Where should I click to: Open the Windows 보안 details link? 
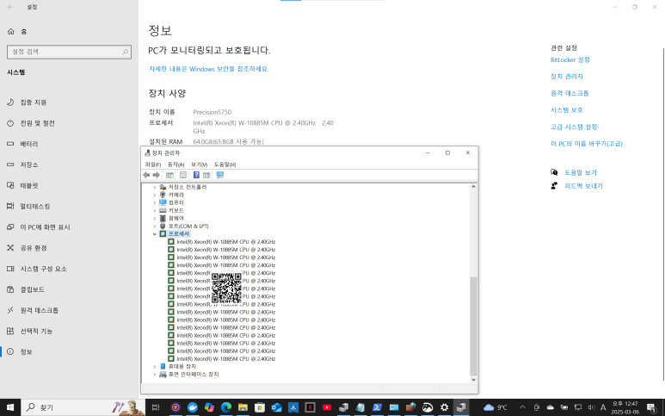[x=209, y=69]
